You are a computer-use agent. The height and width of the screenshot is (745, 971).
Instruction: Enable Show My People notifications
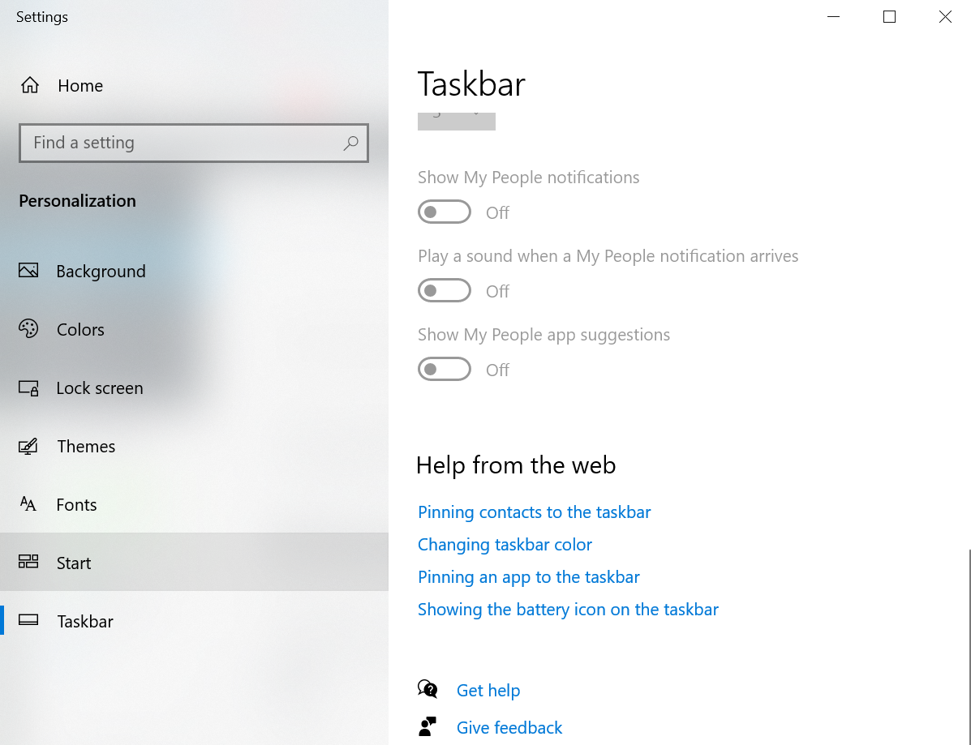coord(445,212)
